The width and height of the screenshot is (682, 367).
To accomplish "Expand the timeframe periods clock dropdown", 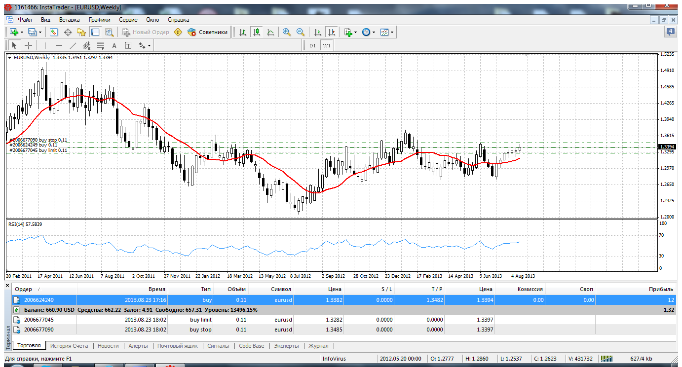I will point(374,32).
